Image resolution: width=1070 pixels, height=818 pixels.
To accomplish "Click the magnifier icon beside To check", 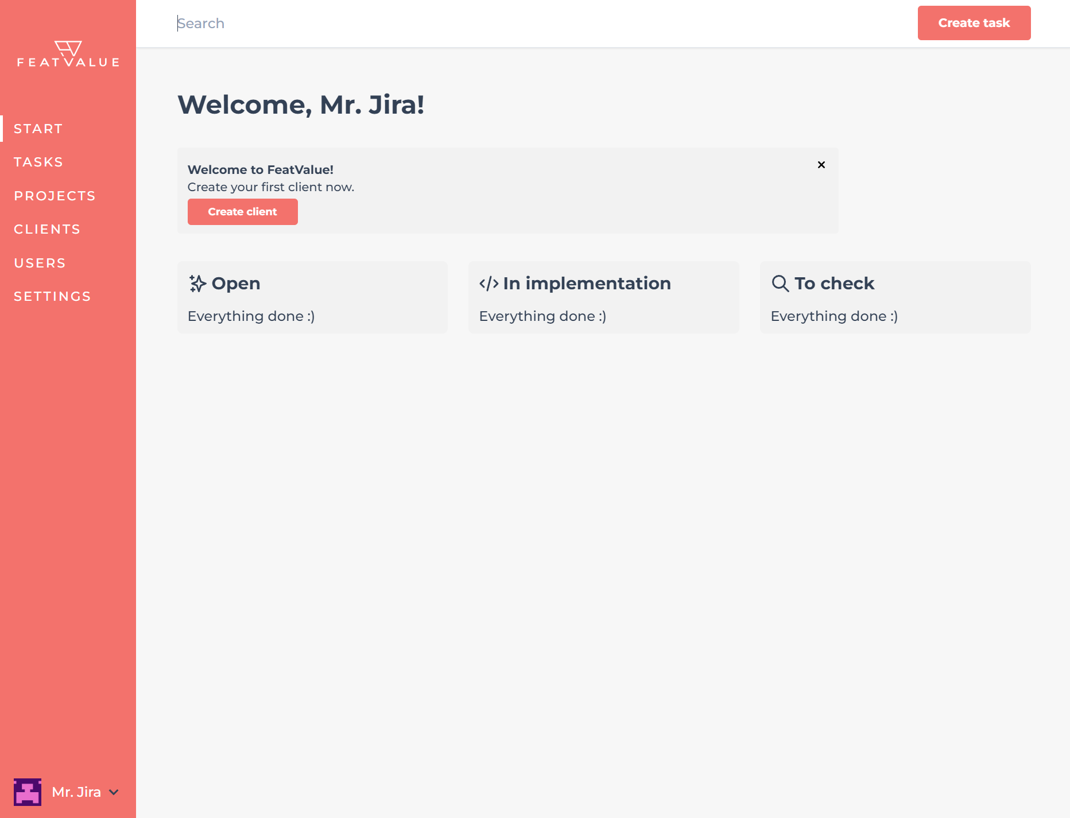I will pyautogui.click(x=780, y=284).
